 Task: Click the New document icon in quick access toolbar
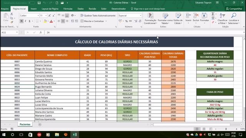pyautogui.click(x=57, y=3)
